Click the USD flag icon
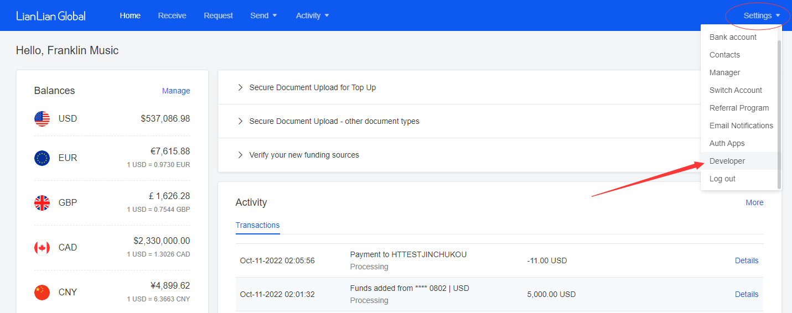Image resolution: width=792 pixels, height=313 pixels. [42, 118]
